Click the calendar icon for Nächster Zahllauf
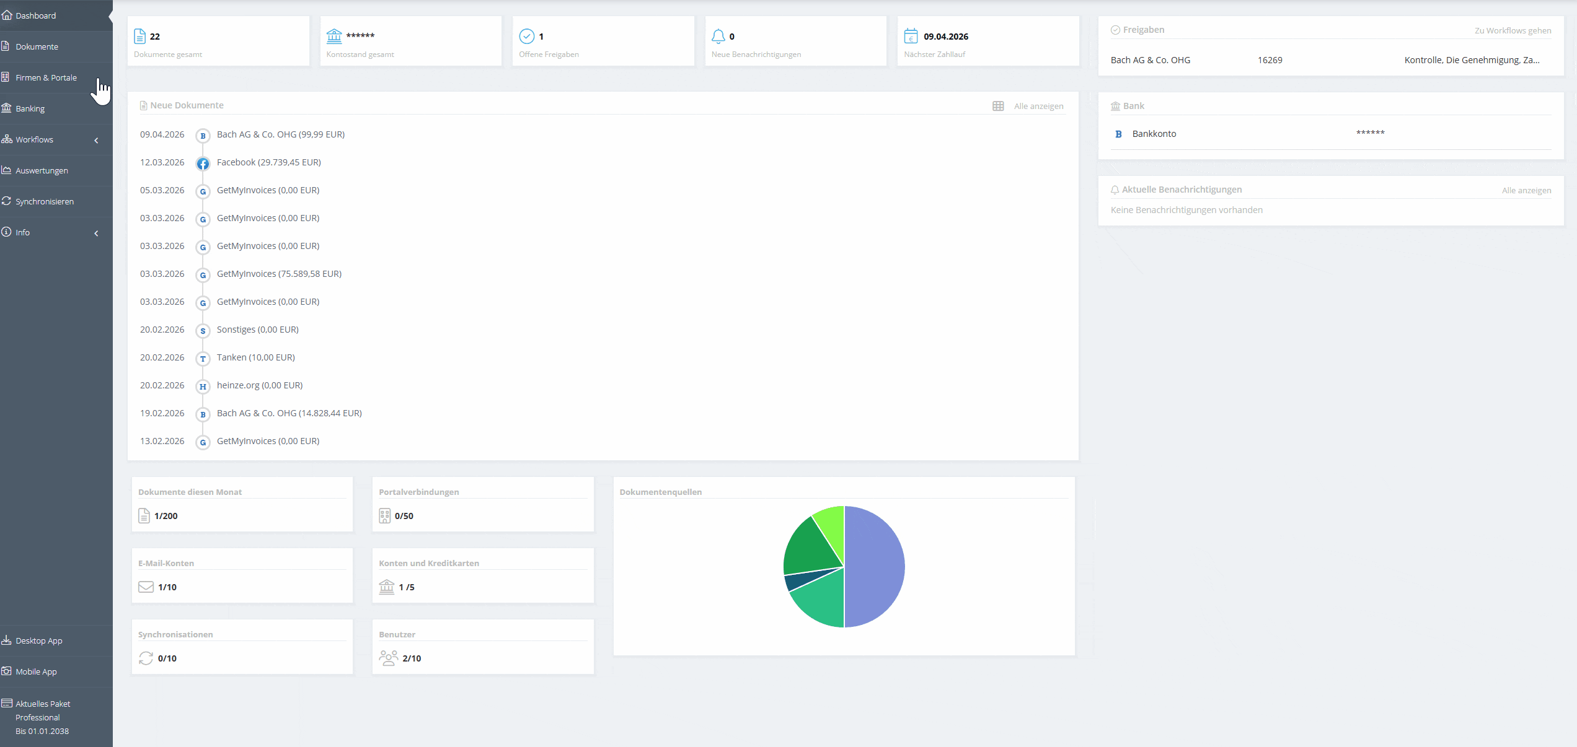The image size is (1577, 747). [911, 37]
